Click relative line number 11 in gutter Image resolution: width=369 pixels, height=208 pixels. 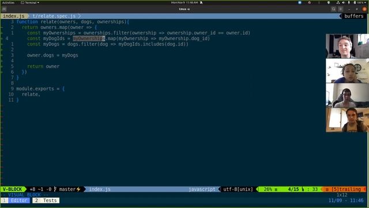point(11,100)
